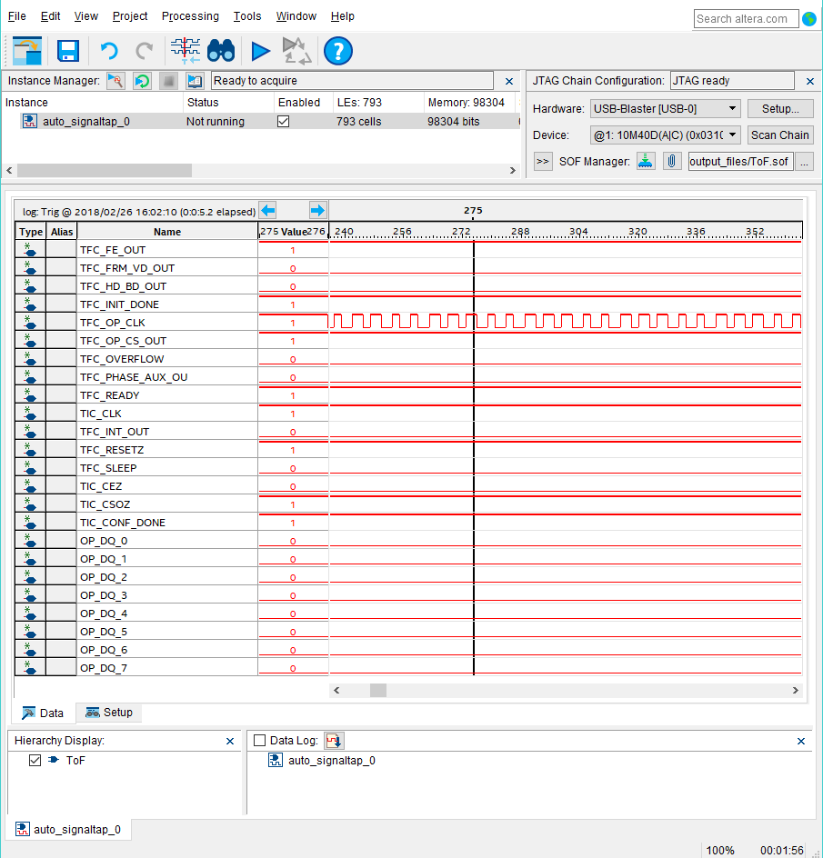Click the Stop Analysis icon
This screenshot has width=823, height=858.
tap(168, 81)
